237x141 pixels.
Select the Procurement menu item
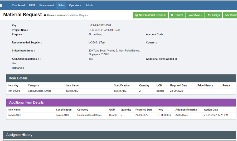pyautogui.click(x=47, y=5)
